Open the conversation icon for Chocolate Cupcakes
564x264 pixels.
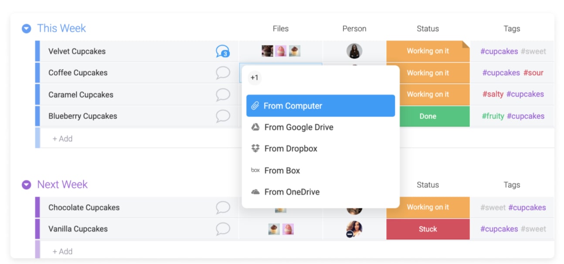[223, 207]
